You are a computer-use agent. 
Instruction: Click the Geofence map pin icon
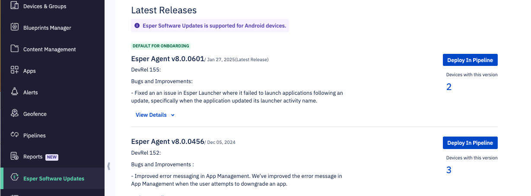[x=15, y=114]
